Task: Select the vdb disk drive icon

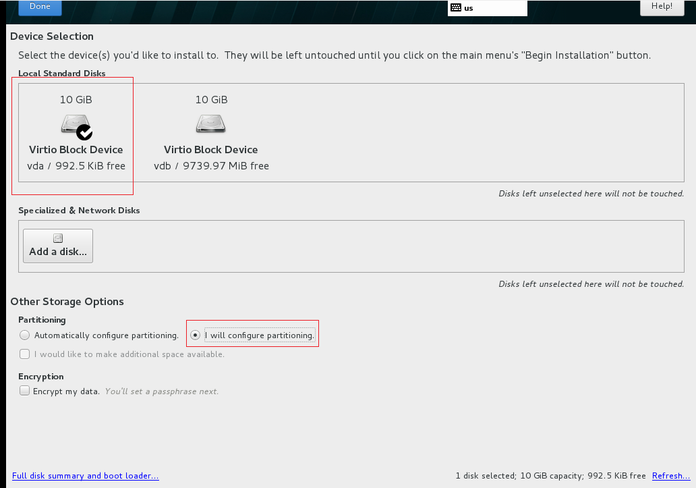Action: tap(211, 124)
